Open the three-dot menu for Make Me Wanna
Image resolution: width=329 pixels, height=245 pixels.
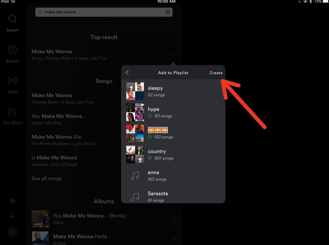173,55
